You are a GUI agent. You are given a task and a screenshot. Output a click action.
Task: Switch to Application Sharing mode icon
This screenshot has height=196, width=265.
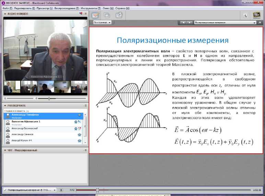click(x=107, y=15)
